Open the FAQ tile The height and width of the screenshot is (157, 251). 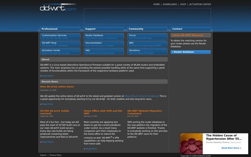click(x=104, y=51)
